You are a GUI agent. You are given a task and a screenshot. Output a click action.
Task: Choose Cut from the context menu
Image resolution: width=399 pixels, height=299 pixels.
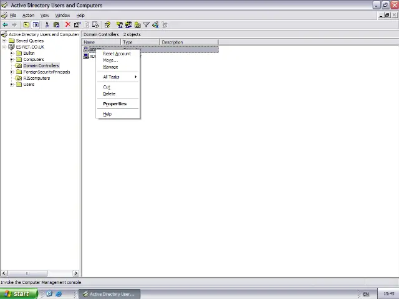(x=118, y=87)
